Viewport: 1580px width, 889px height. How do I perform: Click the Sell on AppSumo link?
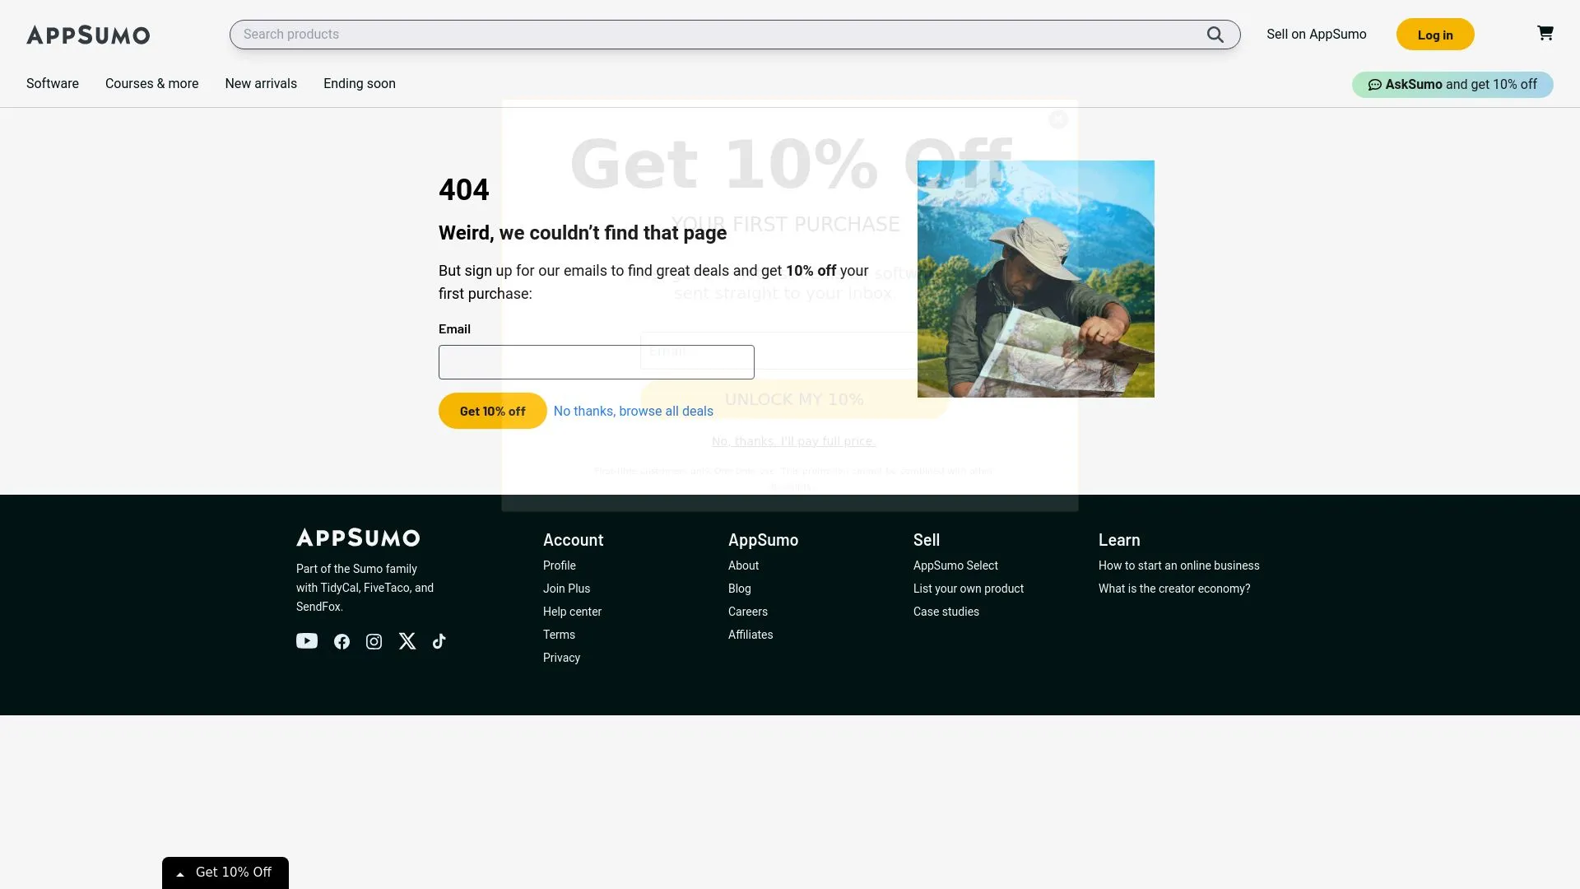[x=1316, y=34]
